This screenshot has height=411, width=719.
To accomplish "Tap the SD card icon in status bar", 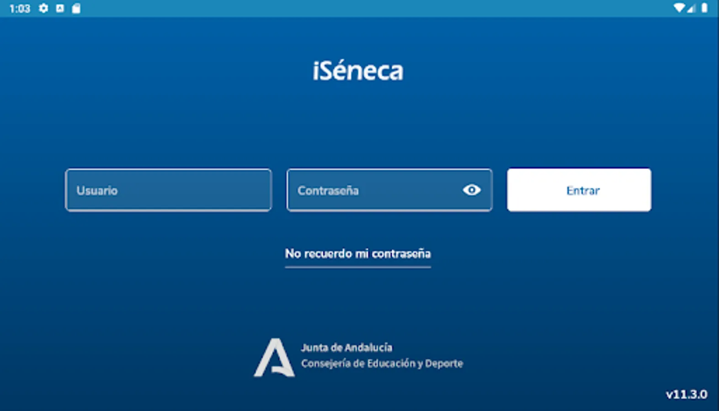I will 76,8.
